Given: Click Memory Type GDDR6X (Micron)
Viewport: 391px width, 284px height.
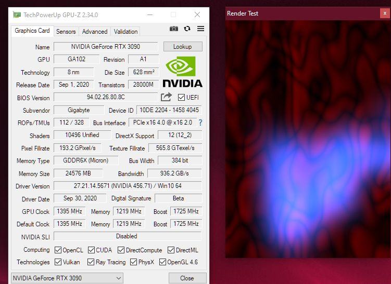Looking at the screenshot, I should [x=86, y=160].
